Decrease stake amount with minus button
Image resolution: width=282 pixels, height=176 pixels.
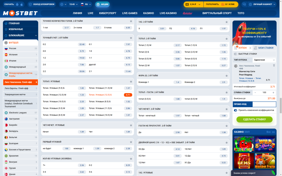tap(255, 93)
